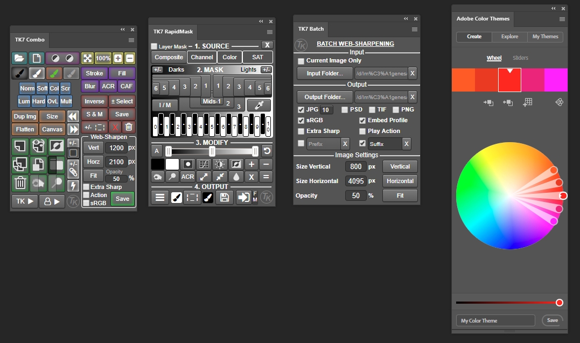The image size is (580, 343).
Task: Click the sun brightness icon in RapidMask Modify
Action: click(x=220, y=164)
